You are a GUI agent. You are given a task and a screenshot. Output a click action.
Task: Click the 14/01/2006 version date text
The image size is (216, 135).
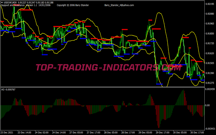point(45,5)
